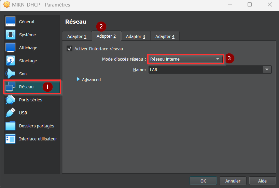Open the Adapter 4 tab

point(165,36)
